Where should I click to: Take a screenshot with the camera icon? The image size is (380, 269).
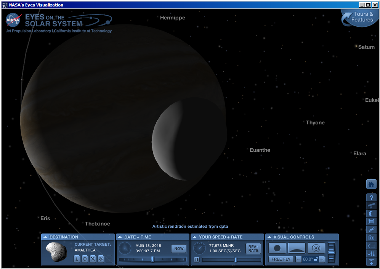click(371, 238)
